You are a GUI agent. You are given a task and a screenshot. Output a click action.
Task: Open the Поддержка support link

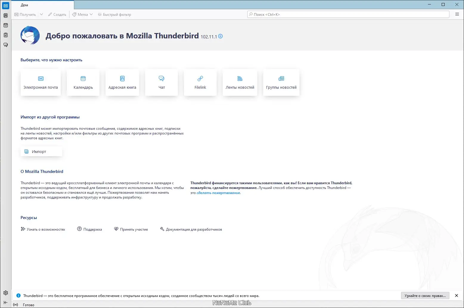pos(89,229)
